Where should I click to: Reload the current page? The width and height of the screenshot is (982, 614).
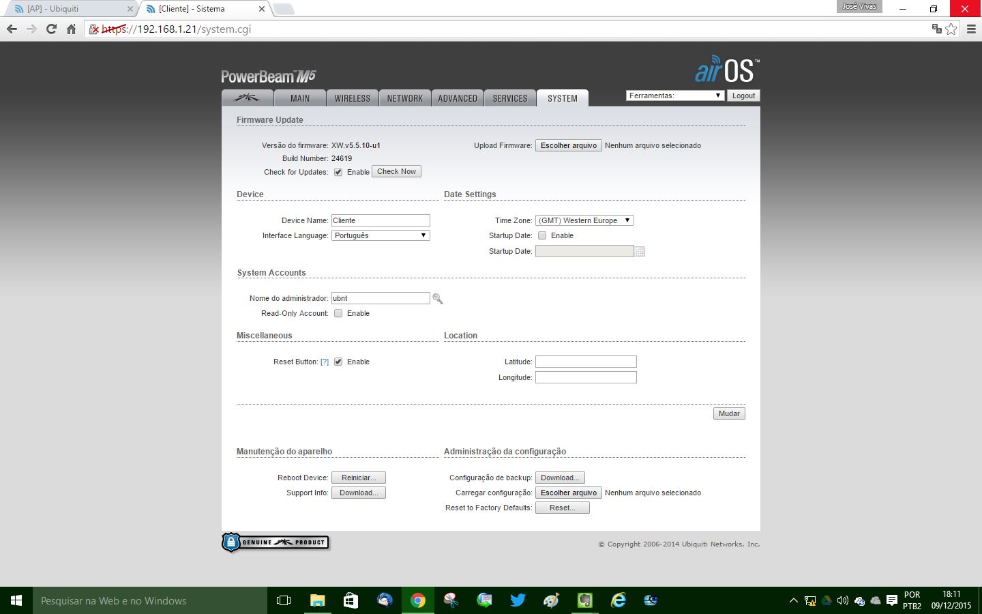coord(51,29)
